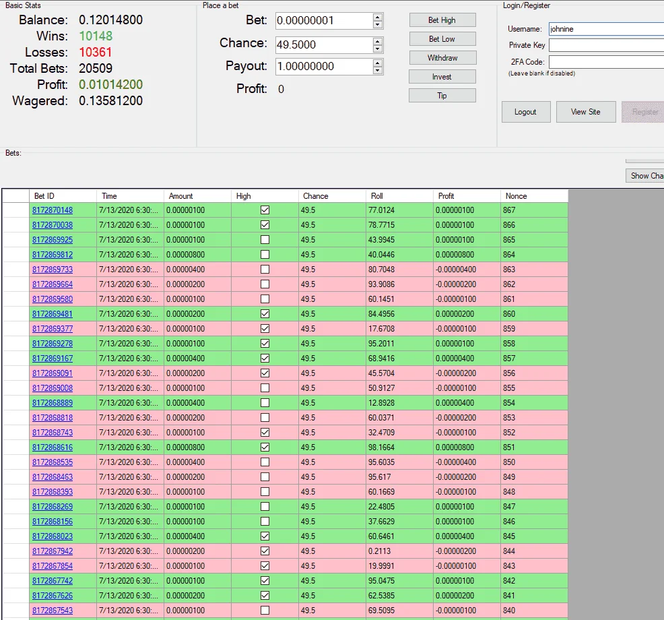The width and height of the screenshot is (664, 620).
Task: Focus the Payout input field
Action: [325, 67]
